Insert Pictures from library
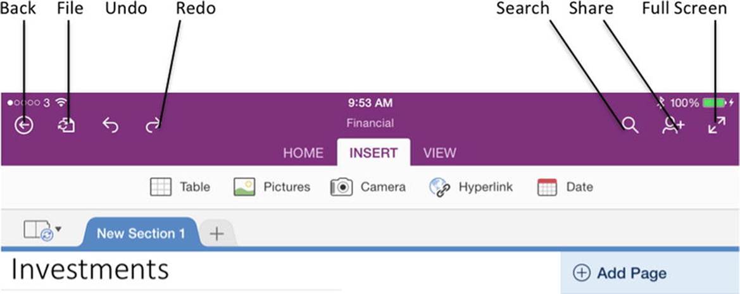Screen dimensions: 740x294 [272, 187]
